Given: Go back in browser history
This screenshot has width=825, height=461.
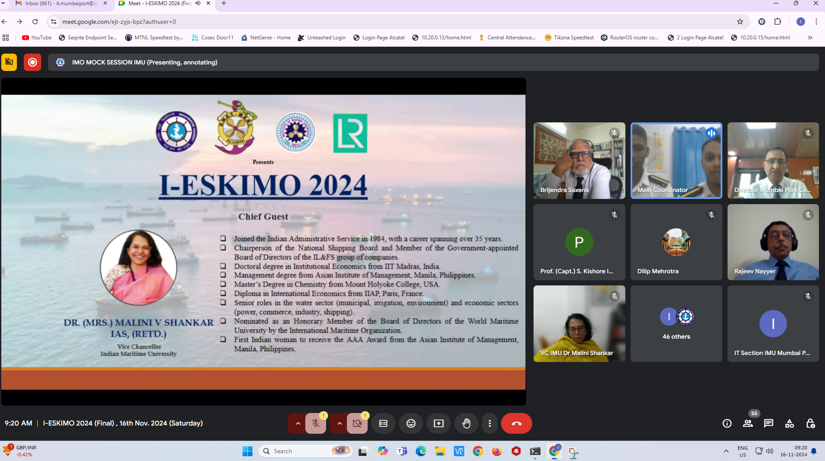Looking at the screenshot, I should [4, 22].
